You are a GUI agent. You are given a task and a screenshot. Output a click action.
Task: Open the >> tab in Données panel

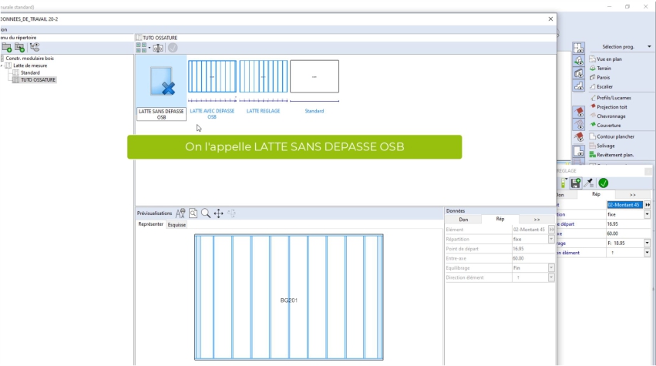[x=536, y=220]
